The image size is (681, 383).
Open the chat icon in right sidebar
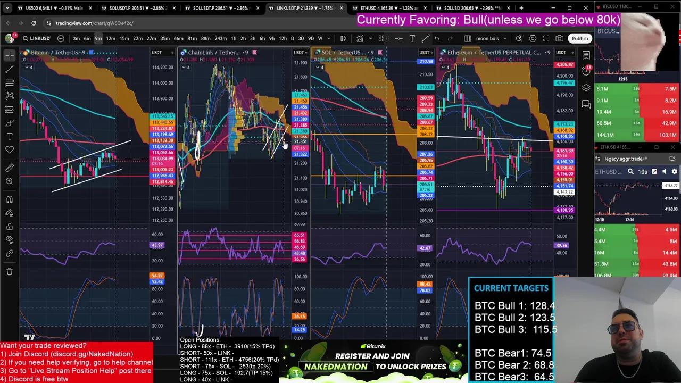[x=586, y=104]
